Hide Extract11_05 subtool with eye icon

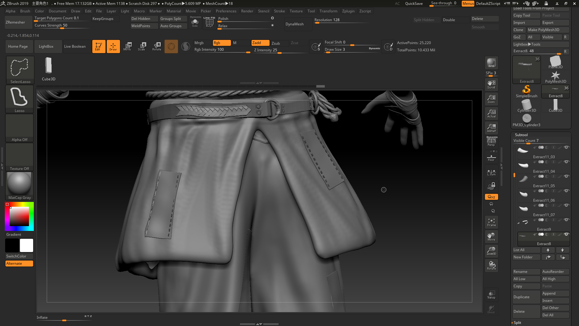click(x=566, y=176)
